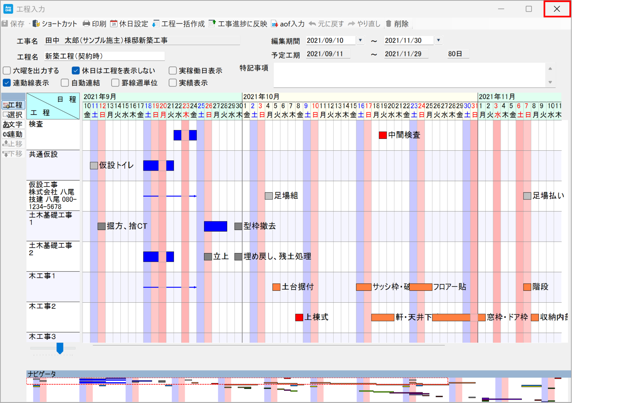Click the 特記事項 scroll down arrow

(x=550, y=82)
